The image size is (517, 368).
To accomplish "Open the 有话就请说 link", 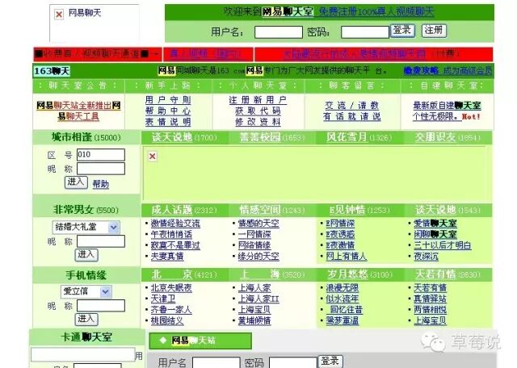I will tap(351, 116).
